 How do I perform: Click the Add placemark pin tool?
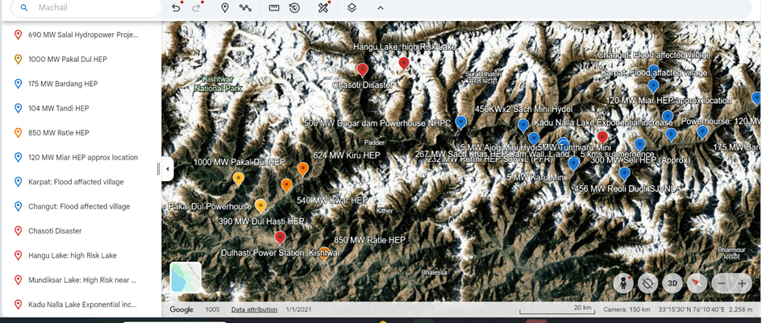224,8
